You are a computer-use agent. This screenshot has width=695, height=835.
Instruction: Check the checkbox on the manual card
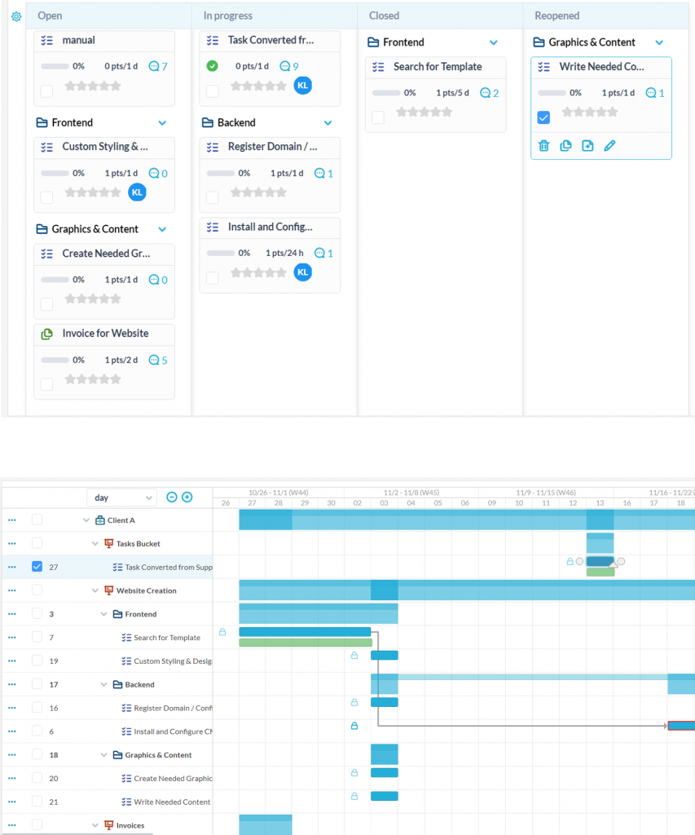[47, 92]
